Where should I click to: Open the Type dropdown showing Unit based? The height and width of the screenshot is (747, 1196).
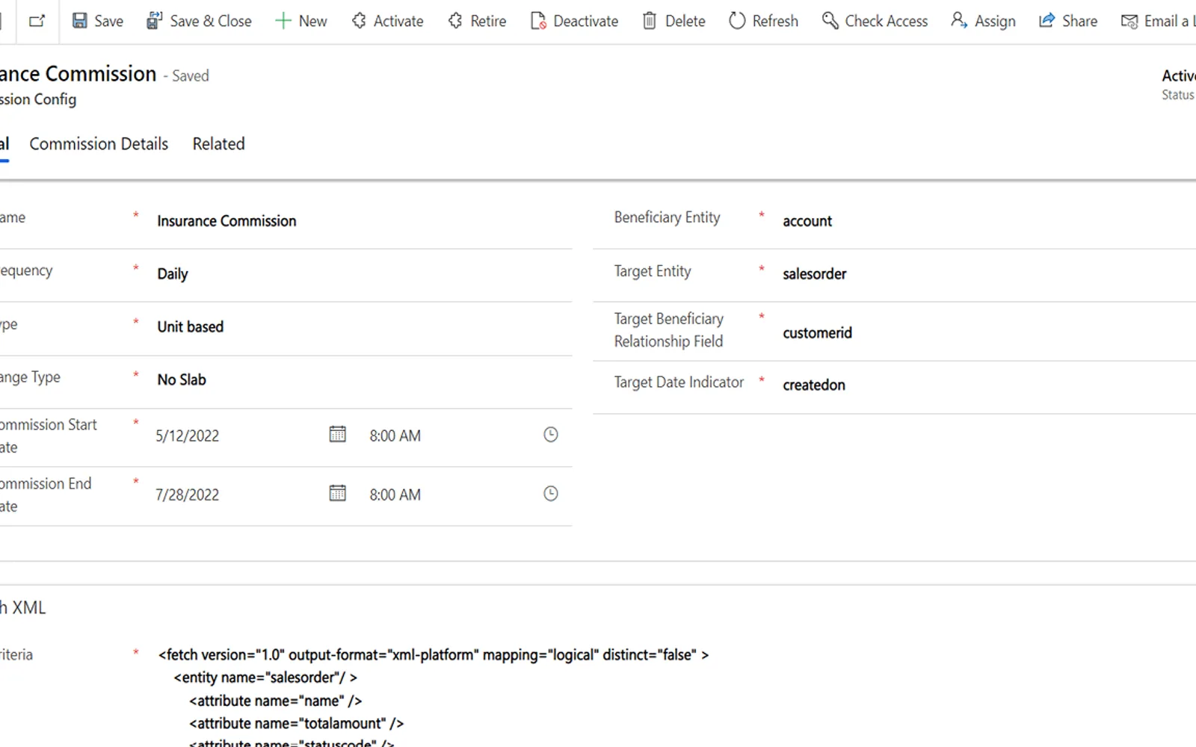363,327
